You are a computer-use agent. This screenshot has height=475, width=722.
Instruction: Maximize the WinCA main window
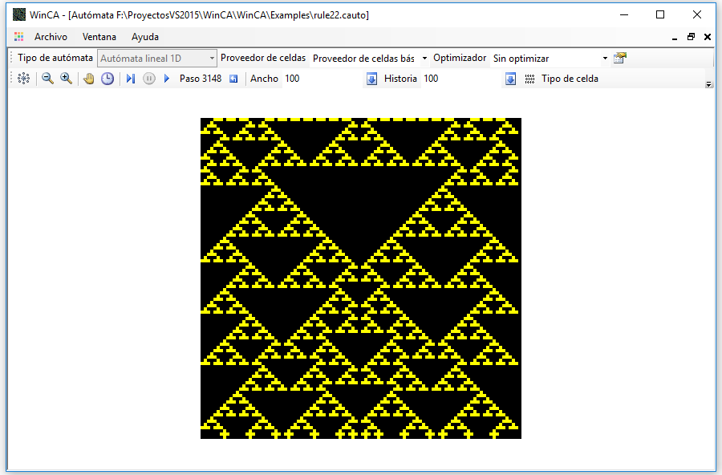(x=660, y=14)
